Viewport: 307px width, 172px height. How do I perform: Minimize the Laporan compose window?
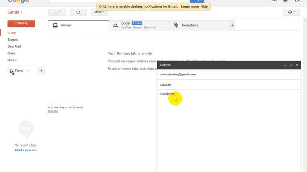click(x=286, y=65)
